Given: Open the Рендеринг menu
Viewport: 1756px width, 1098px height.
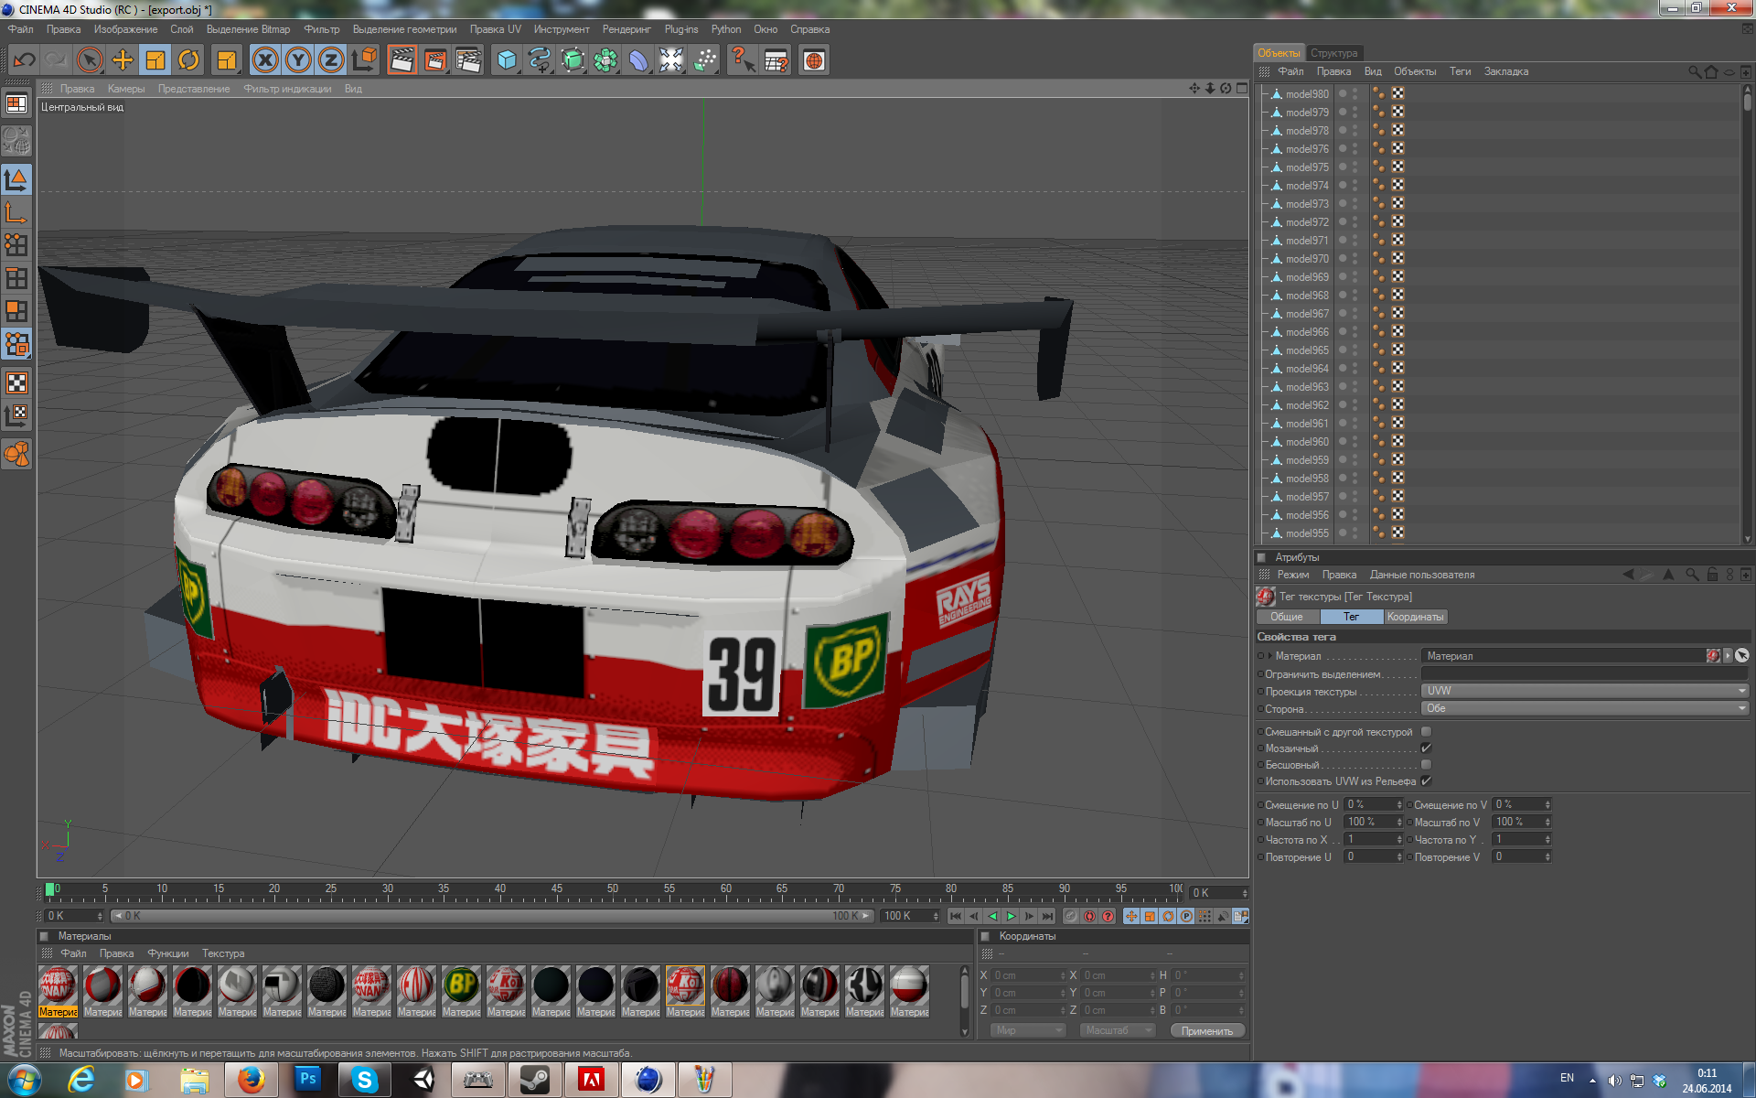Looking at the screenshot, I should click(626, 29).
